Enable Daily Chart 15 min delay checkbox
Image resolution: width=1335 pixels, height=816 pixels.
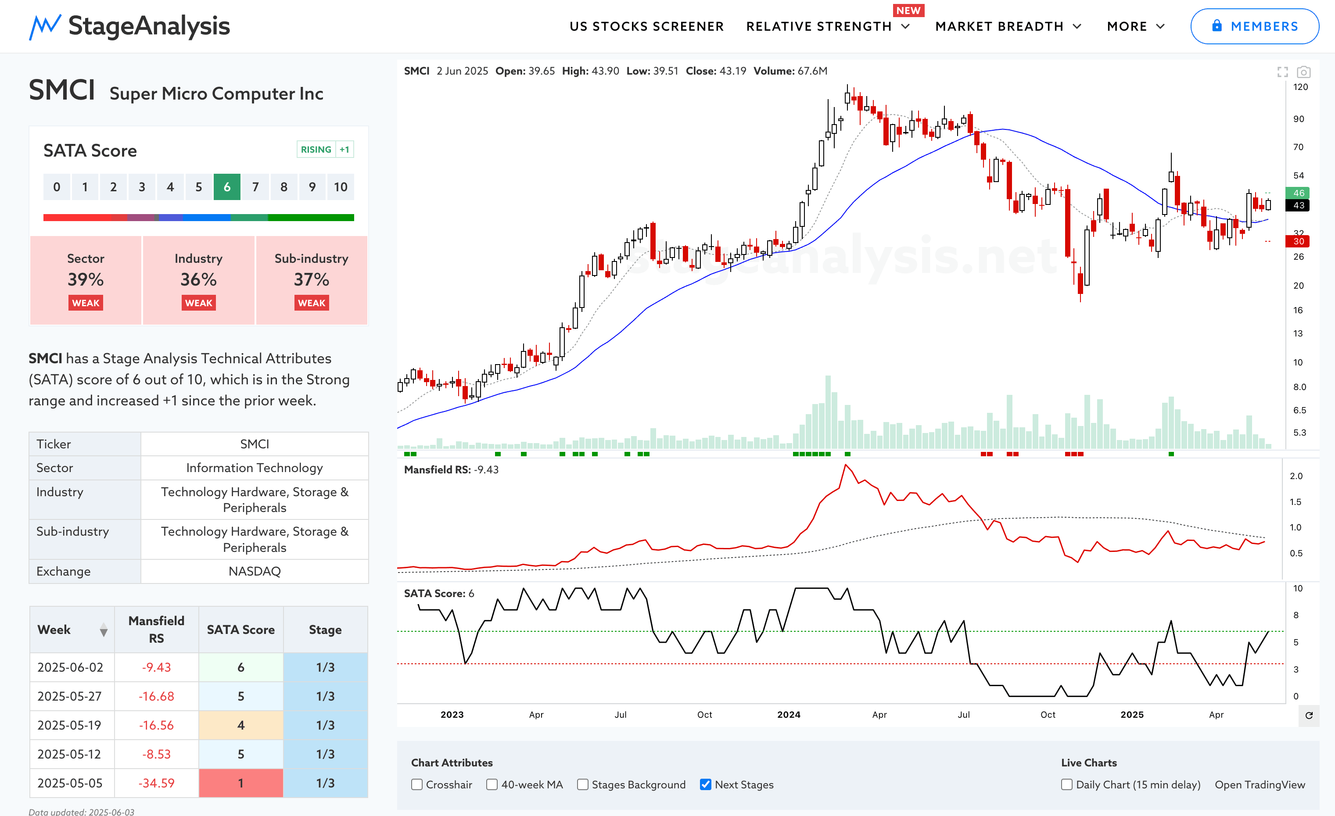(x=1067, y=784)
